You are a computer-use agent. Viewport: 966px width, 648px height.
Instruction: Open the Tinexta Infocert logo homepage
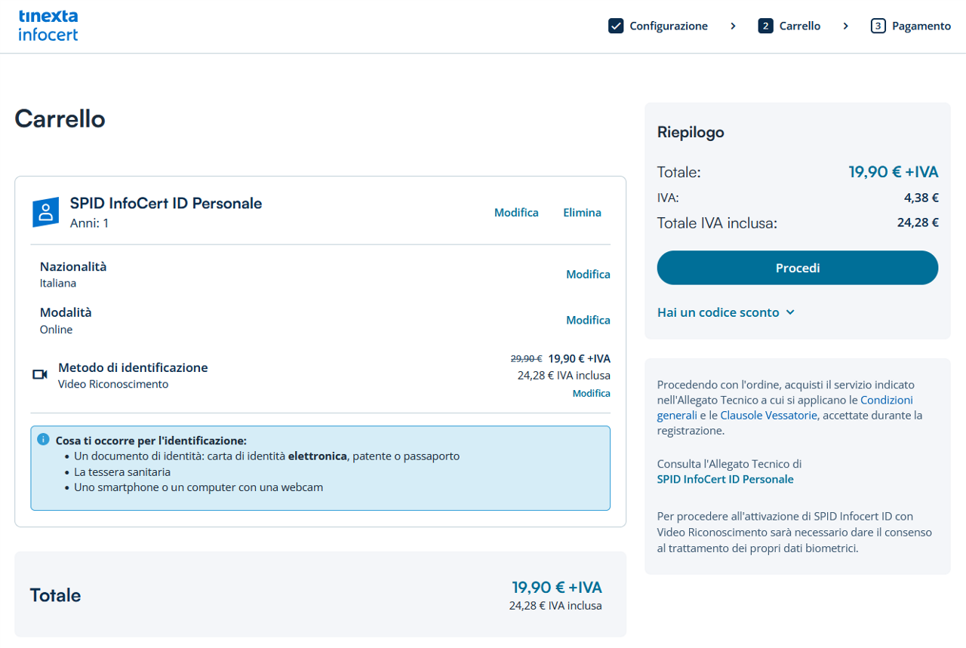(48, 26)
